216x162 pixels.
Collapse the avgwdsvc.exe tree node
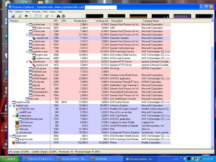(27, 51)
